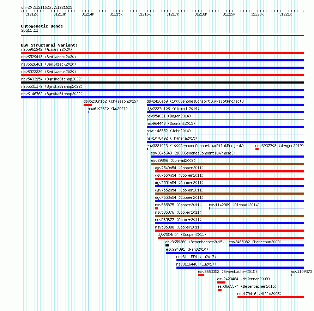This screenshot has height=311, width=314.
Task: Open dgv7552n54 (Cooper2011) entry
Action: point(180,190)
